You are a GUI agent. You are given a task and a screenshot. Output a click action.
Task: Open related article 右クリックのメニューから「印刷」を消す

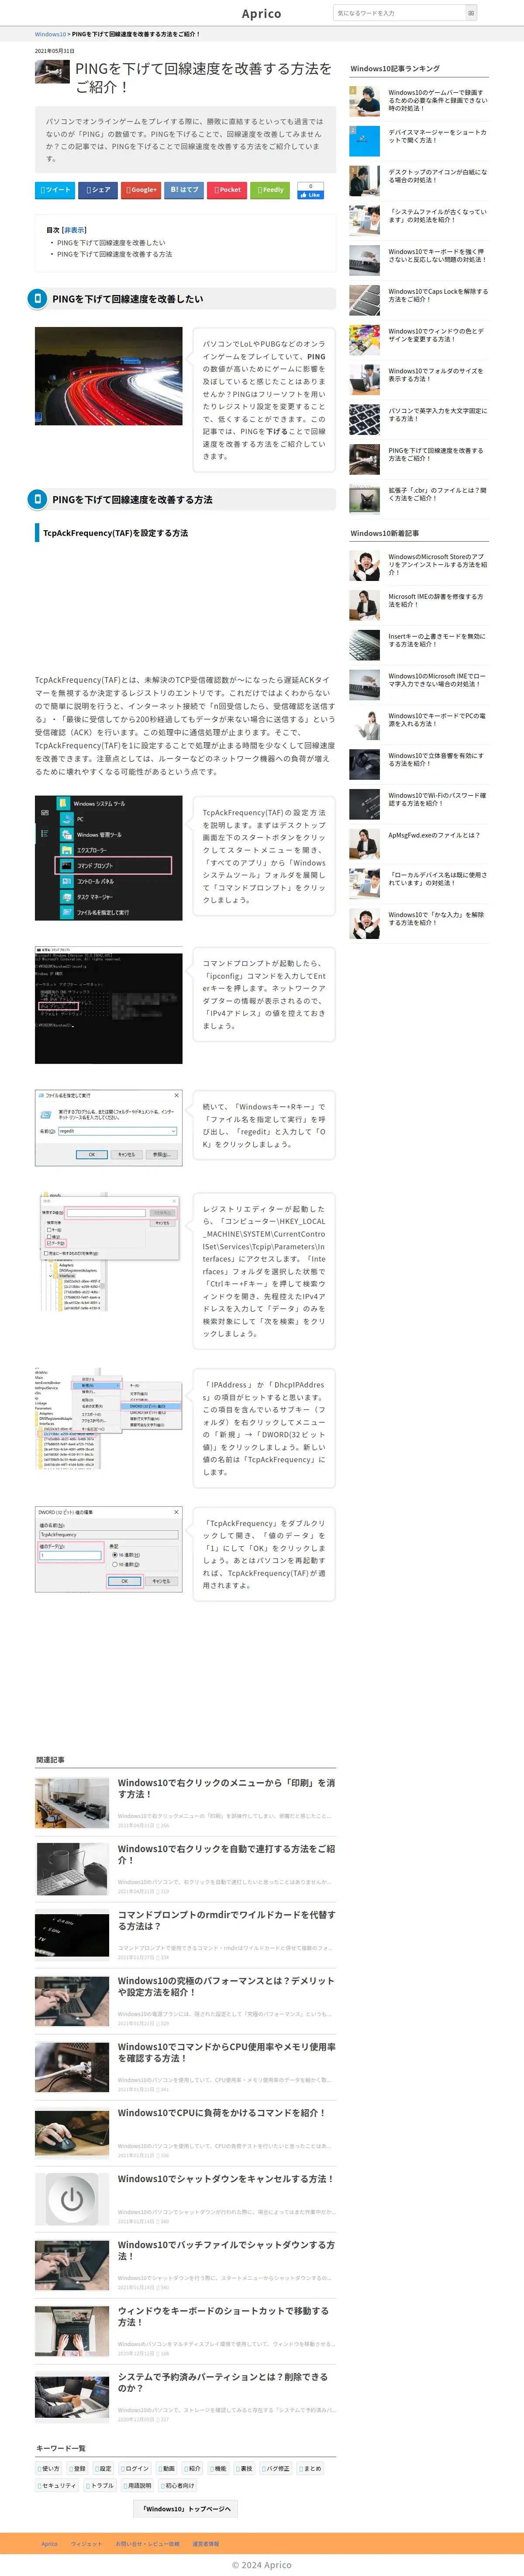[226, 1788]
